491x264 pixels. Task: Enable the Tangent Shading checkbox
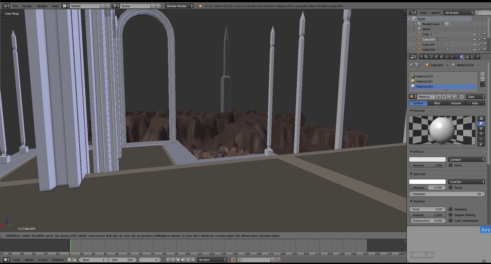click(x=451, y=215)
